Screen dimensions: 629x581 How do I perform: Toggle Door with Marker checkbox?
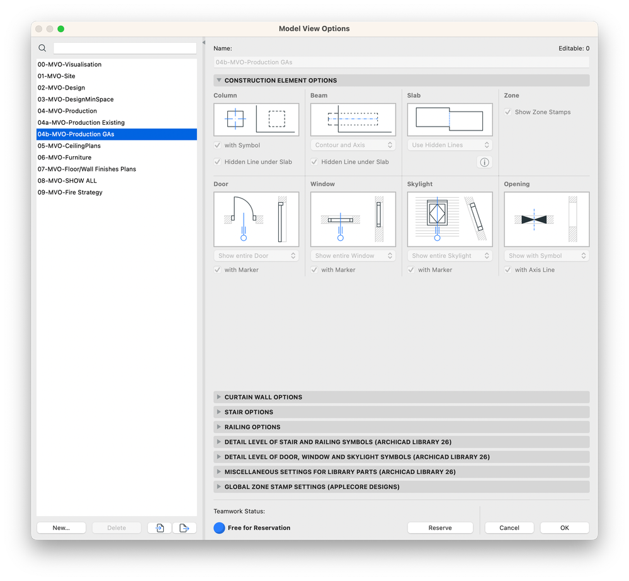(217, 270)
